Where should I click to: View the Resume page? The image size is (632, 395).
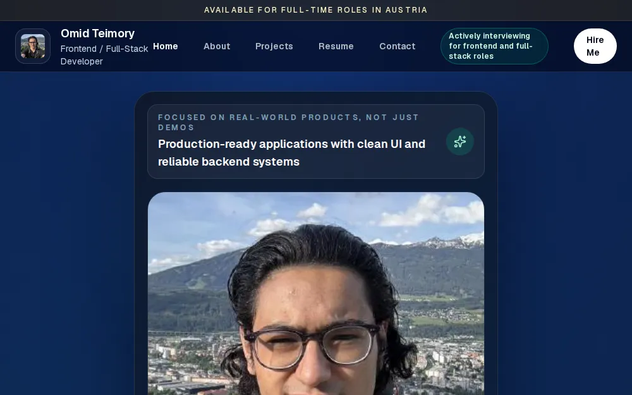tap(336, 46)
